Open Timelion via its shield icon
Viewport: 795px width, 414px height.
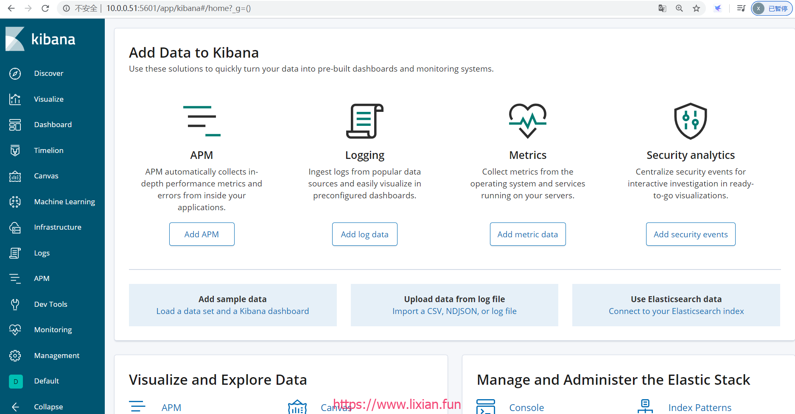tap(15, 150)
